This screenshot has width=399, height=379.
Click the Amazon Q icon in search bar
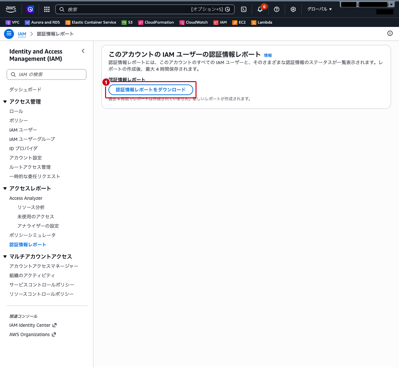(227, 9)
